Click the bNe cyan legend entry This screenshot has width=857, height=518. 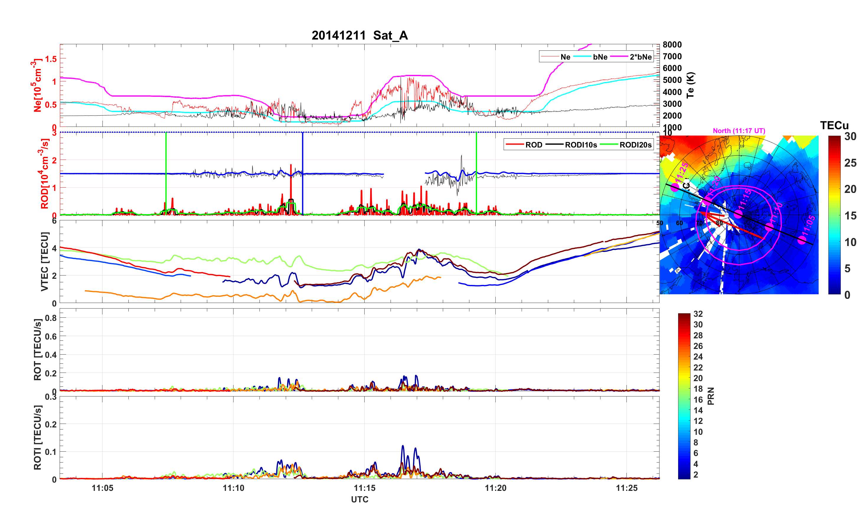pyautogui.click(x=600, y=57)
